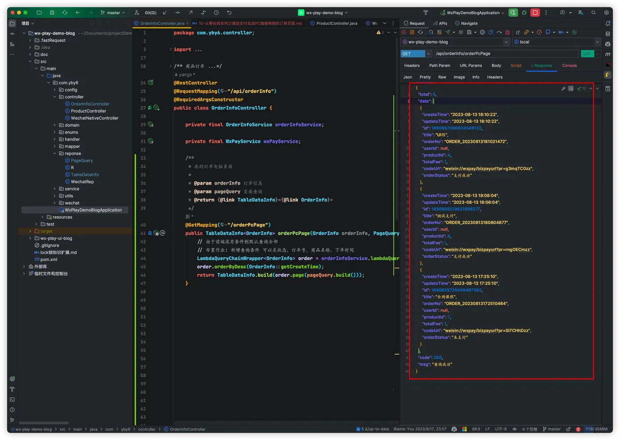The height and width of the screenshot is (440, 620).
Task: Switch to the Navigate tab
Action: [x=467, y=23]
